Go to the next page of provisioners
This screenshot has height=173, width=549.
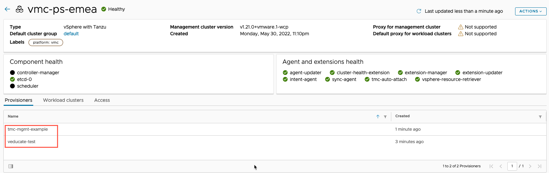click(530, 166)
